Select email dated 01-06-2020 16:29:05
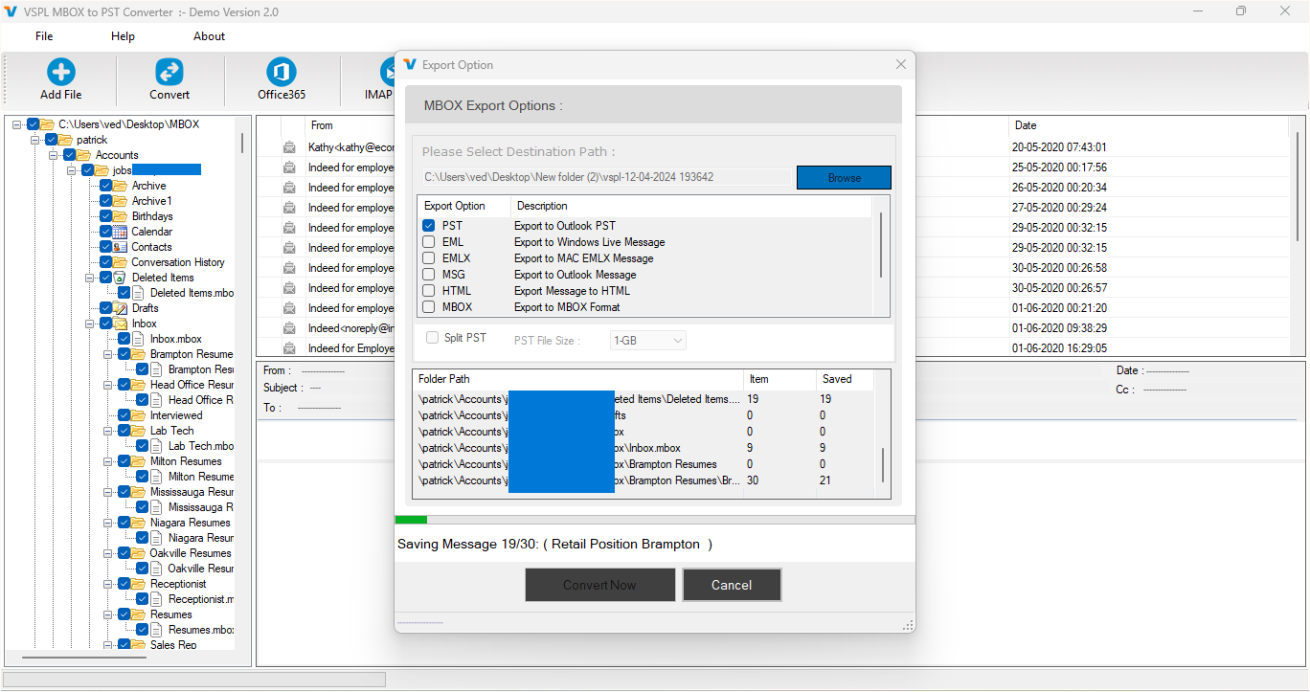Image resolution: width=1310 pixels, height=692 pixels. click(x=1059, y=348)
